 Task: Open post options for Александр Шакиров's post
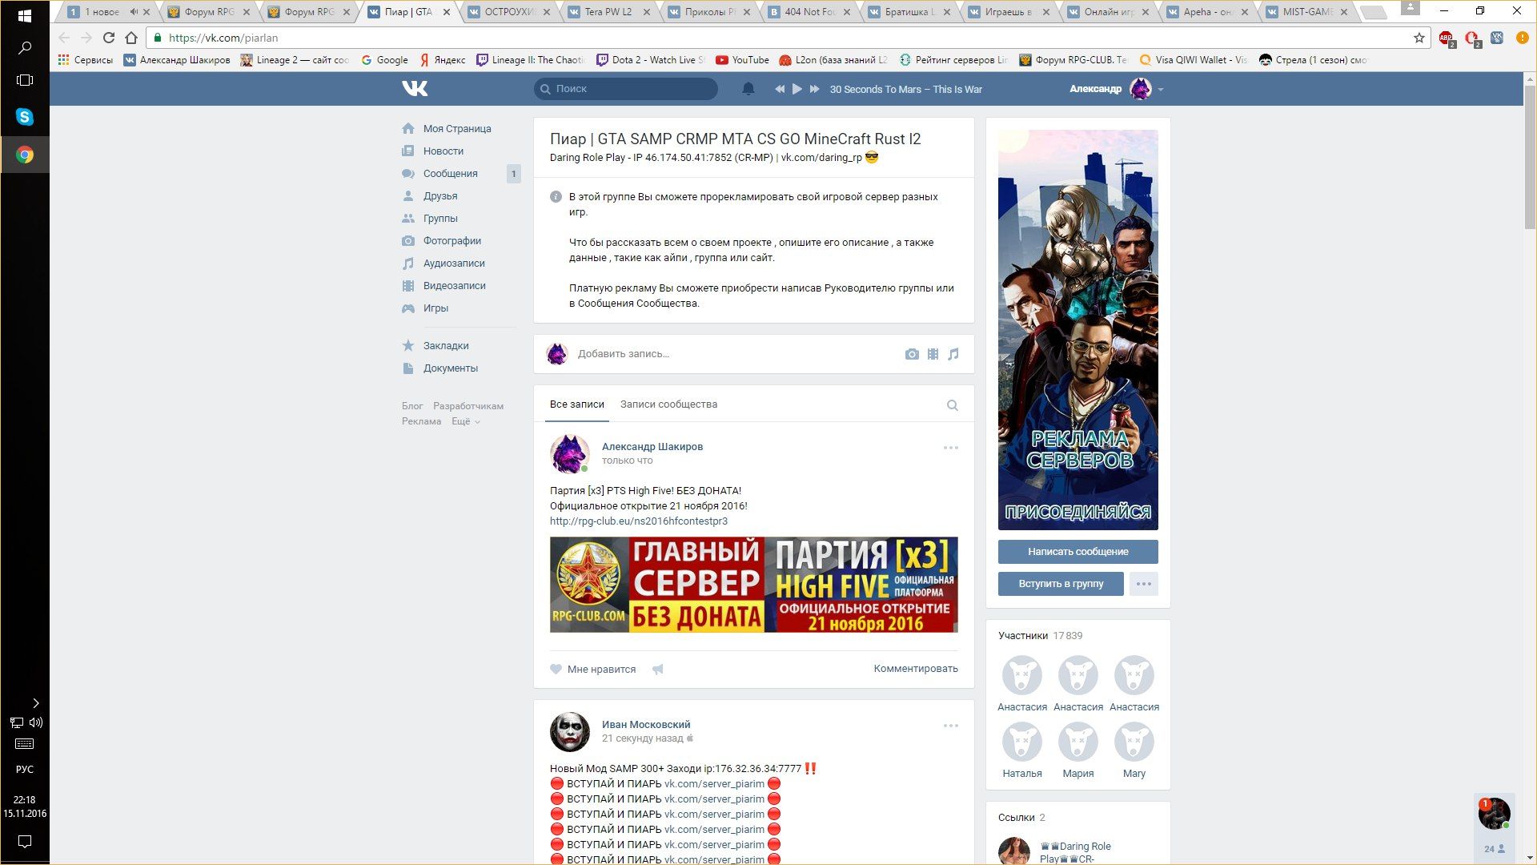950,448
